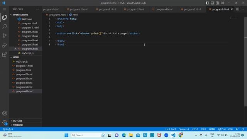Image resolution: width=247 pixels, height=139 pixels.
Task: Toggle the primary side bar layout button
Action: pyautogui.click(x=207, y=3)
